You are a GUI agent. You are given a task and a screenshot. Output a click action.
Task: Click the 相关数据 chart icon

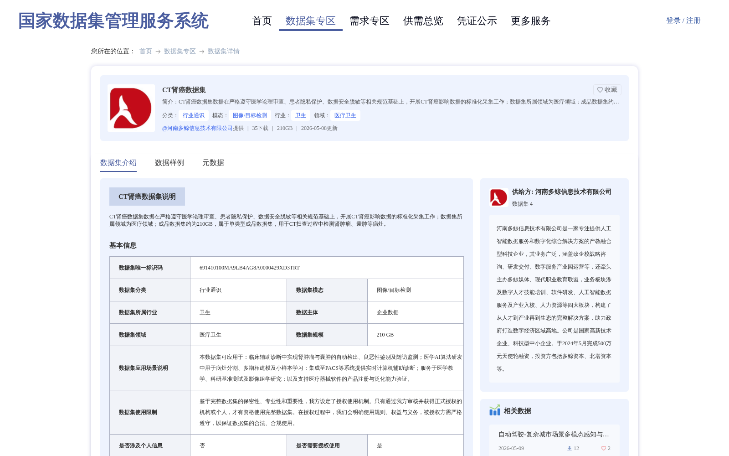point(495,410)
